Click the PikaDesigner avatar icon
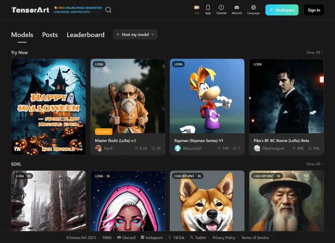The height and width of the screenshot is (243, 335). pyautogui.click(x=257, y=149)
